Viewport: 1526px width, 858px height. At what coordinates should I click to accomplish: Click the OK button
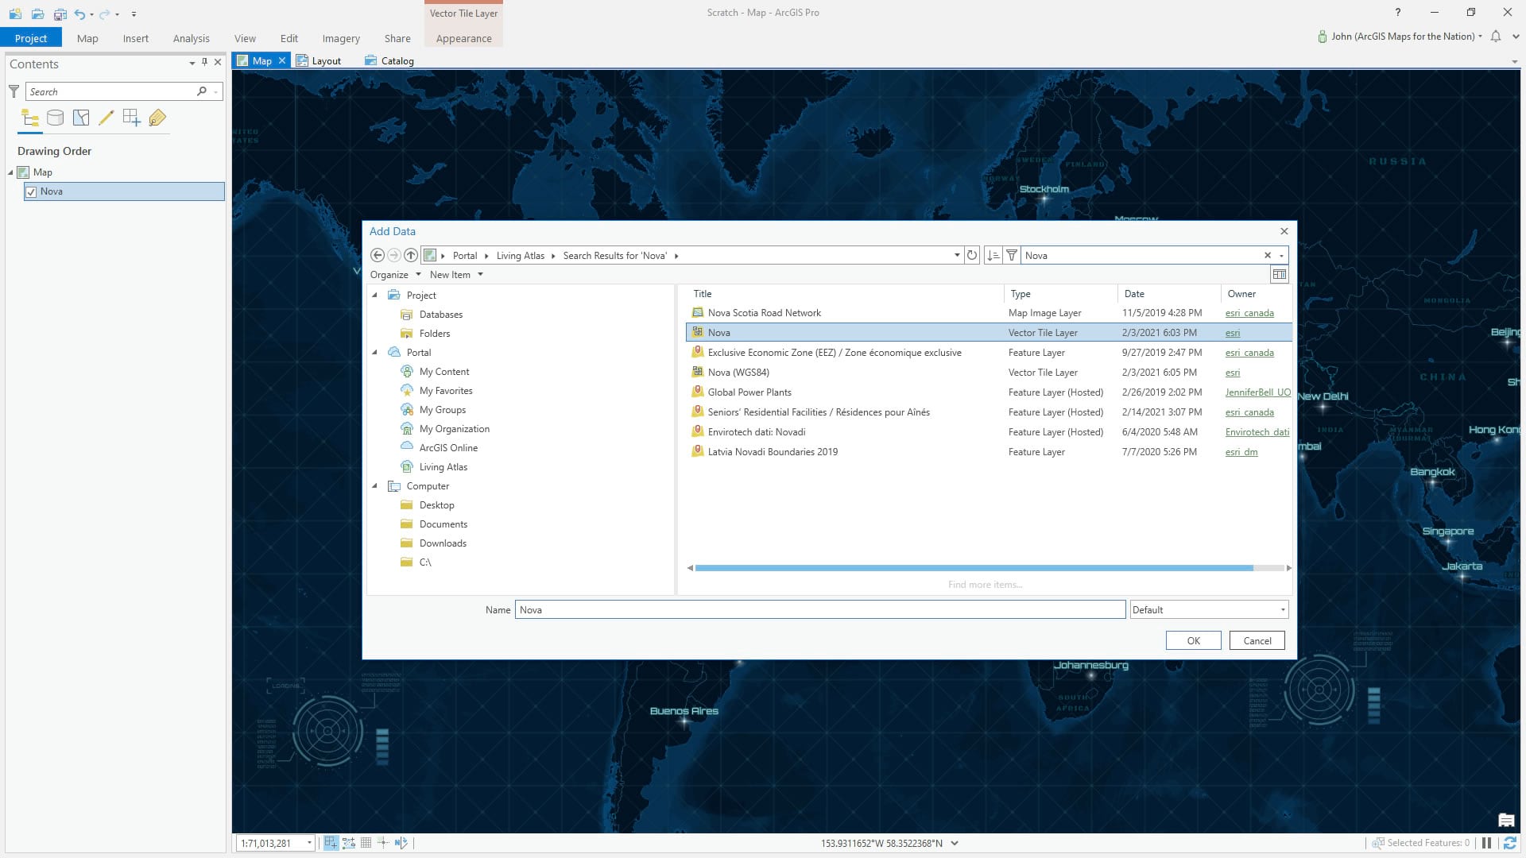[1193, 641]
